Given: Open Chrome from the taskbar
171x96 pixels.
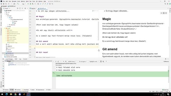Looking at the screenshot, I should pyautogui.click(x=15, y=94).
